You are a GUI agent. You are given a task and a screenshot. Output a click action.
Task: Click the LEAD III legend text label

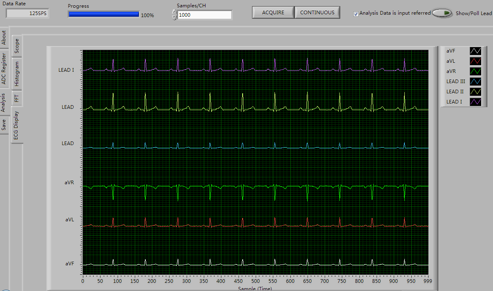[456, 82]
